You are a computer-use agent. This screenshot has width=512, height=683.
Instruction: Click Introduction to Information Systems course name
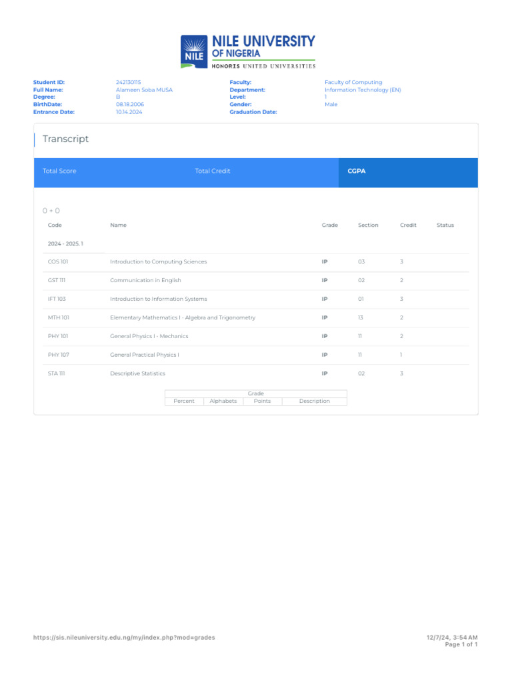coord(159,299)
